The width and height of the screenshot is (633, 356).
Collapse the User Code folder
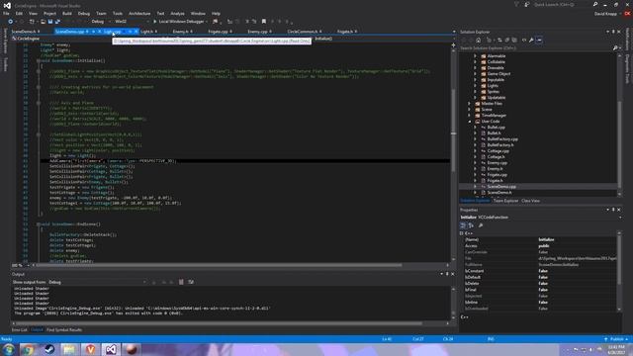470,121
